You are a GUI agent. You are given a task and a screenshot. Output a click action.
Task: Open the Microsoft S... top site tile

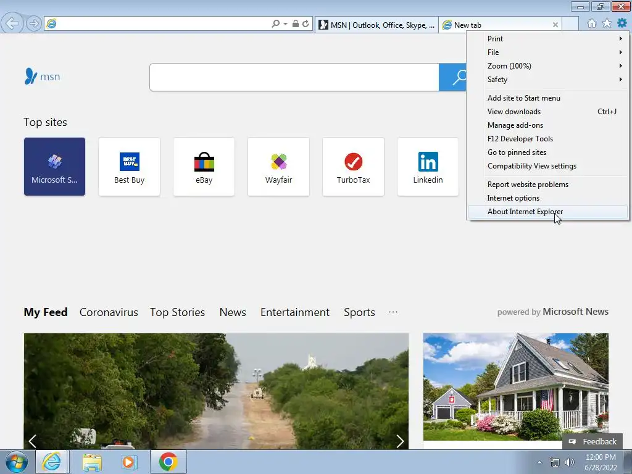(x=54, y=167)
